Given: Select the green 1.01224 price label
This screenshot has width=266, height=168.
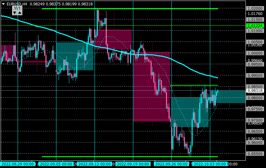Looking at the screenshot, I should coord(255,26).
